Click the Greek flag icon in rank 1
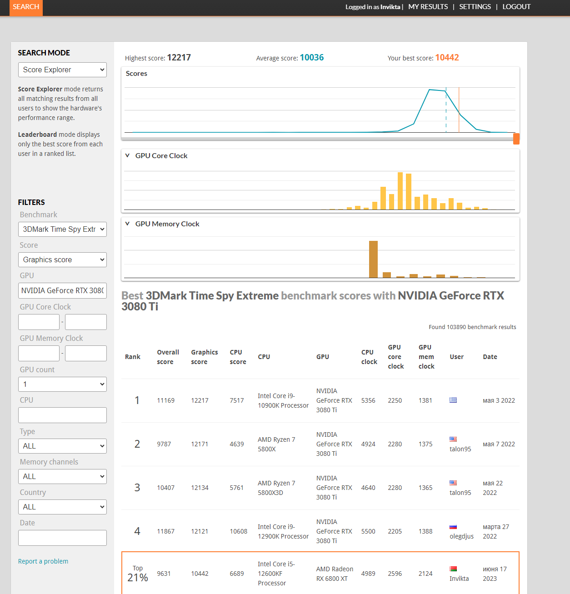Screen dimensions: 570x594 [453, 400]
